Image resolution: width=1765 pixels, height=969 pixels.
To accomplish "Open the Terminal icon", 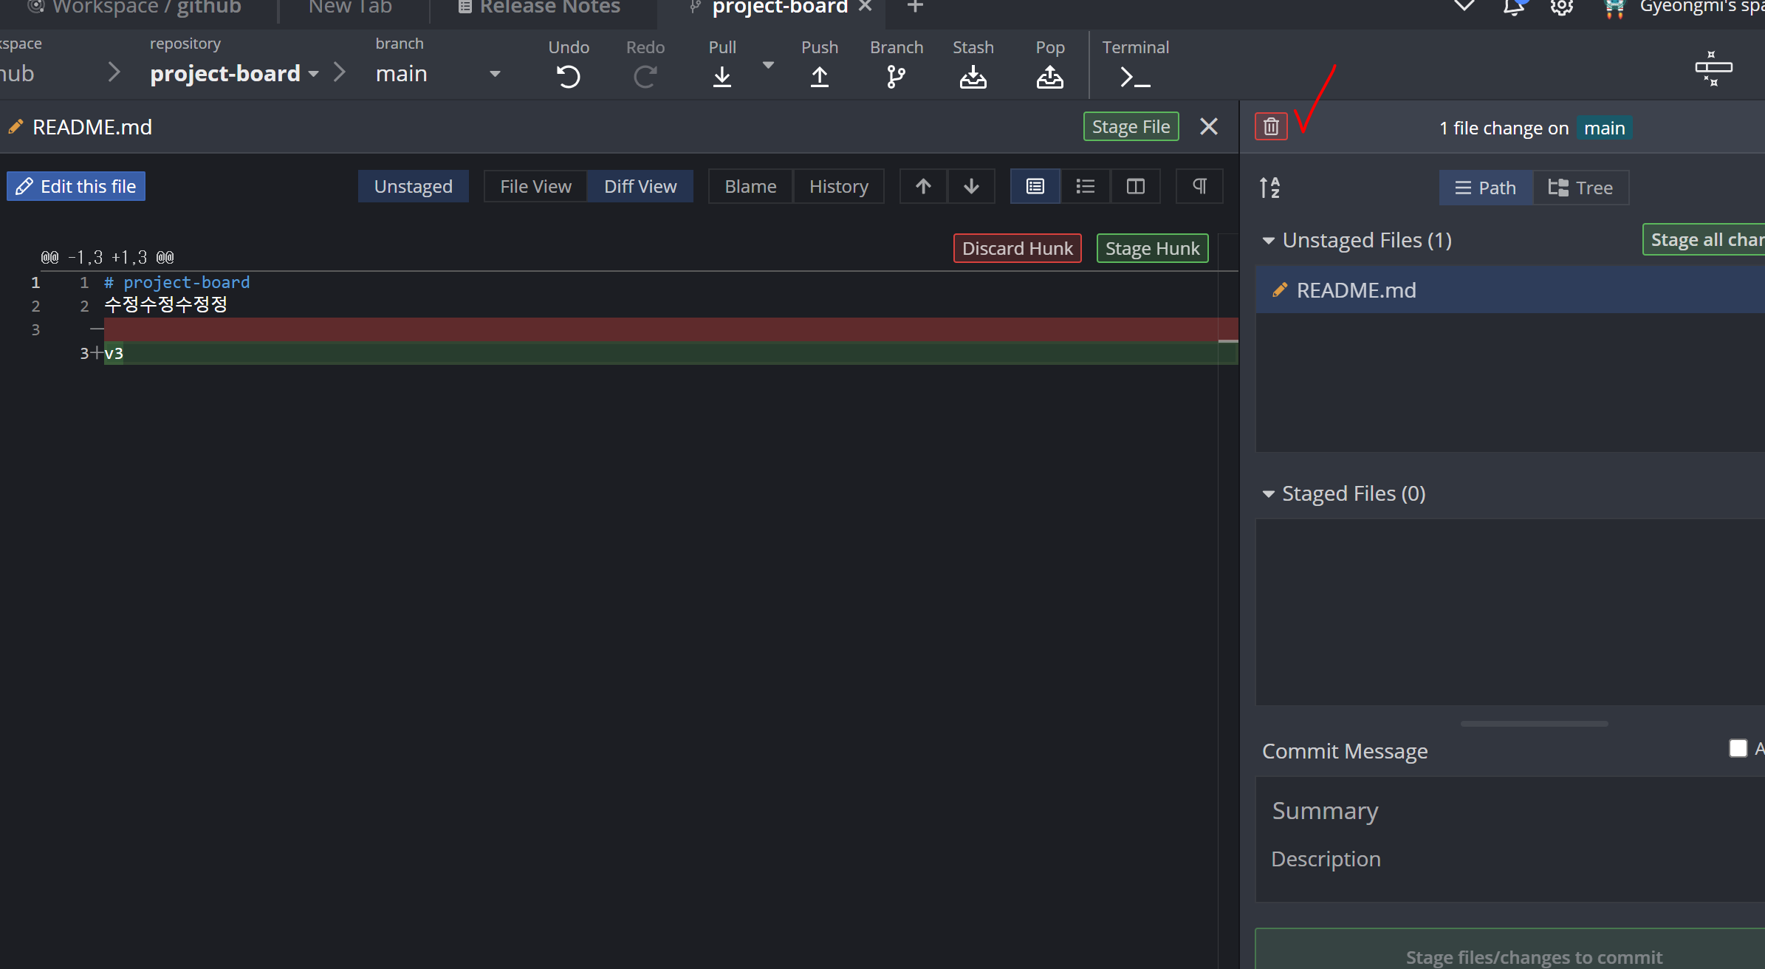I will pos(1135,76).
